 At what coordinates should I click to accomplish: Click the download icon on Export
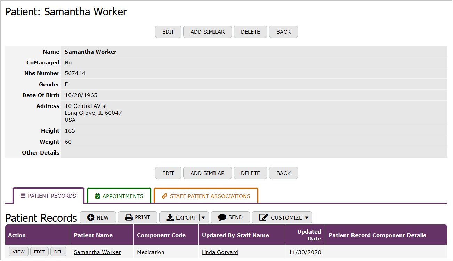point(170,217)
